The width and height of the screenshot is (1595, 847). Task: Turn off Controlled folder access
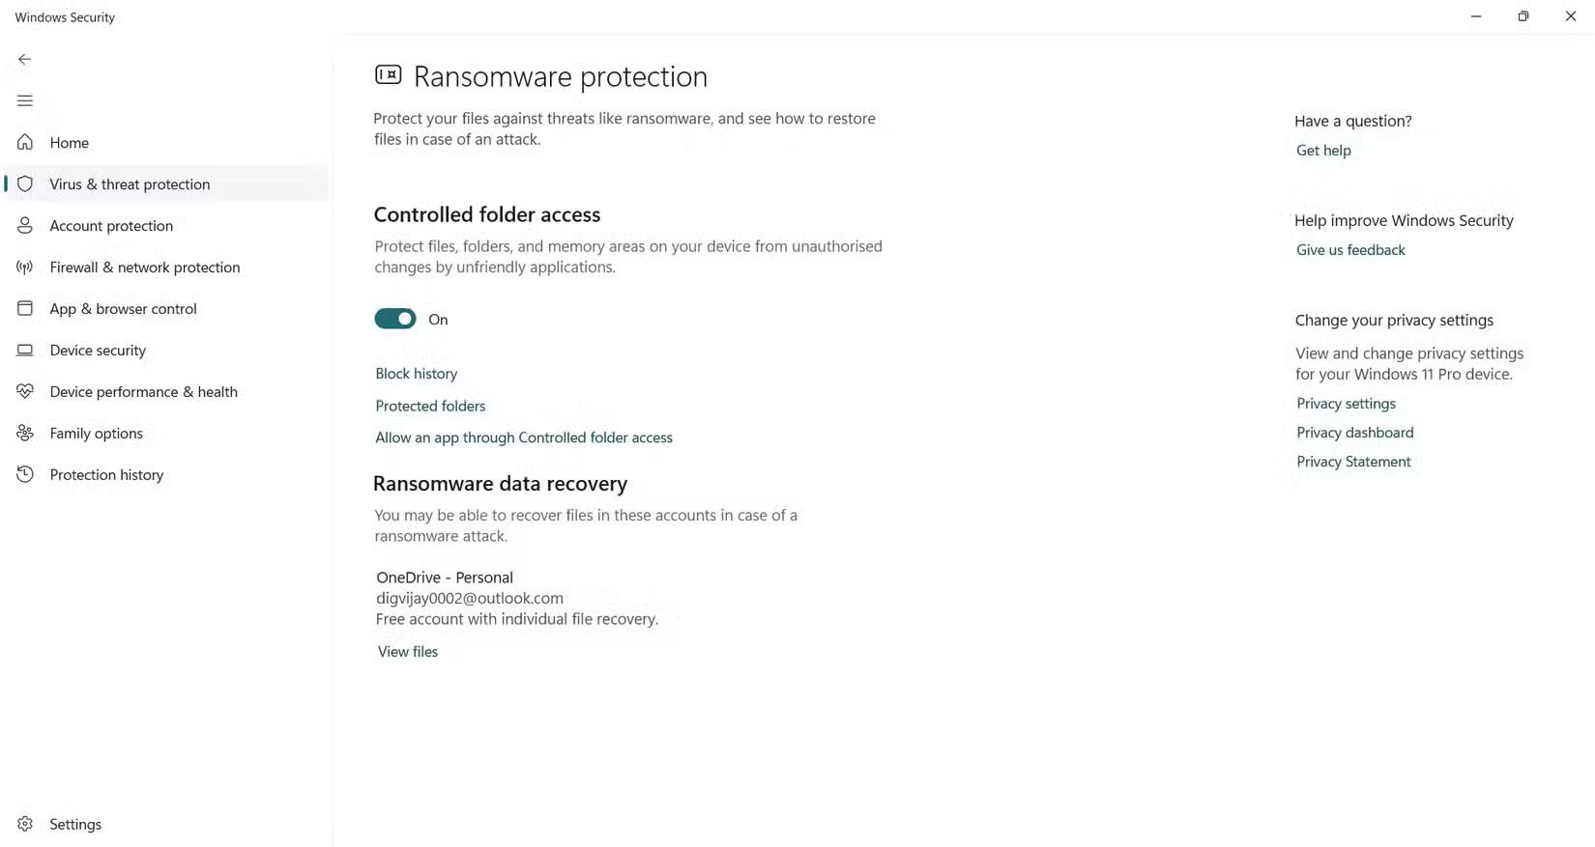tap(395, 318)
